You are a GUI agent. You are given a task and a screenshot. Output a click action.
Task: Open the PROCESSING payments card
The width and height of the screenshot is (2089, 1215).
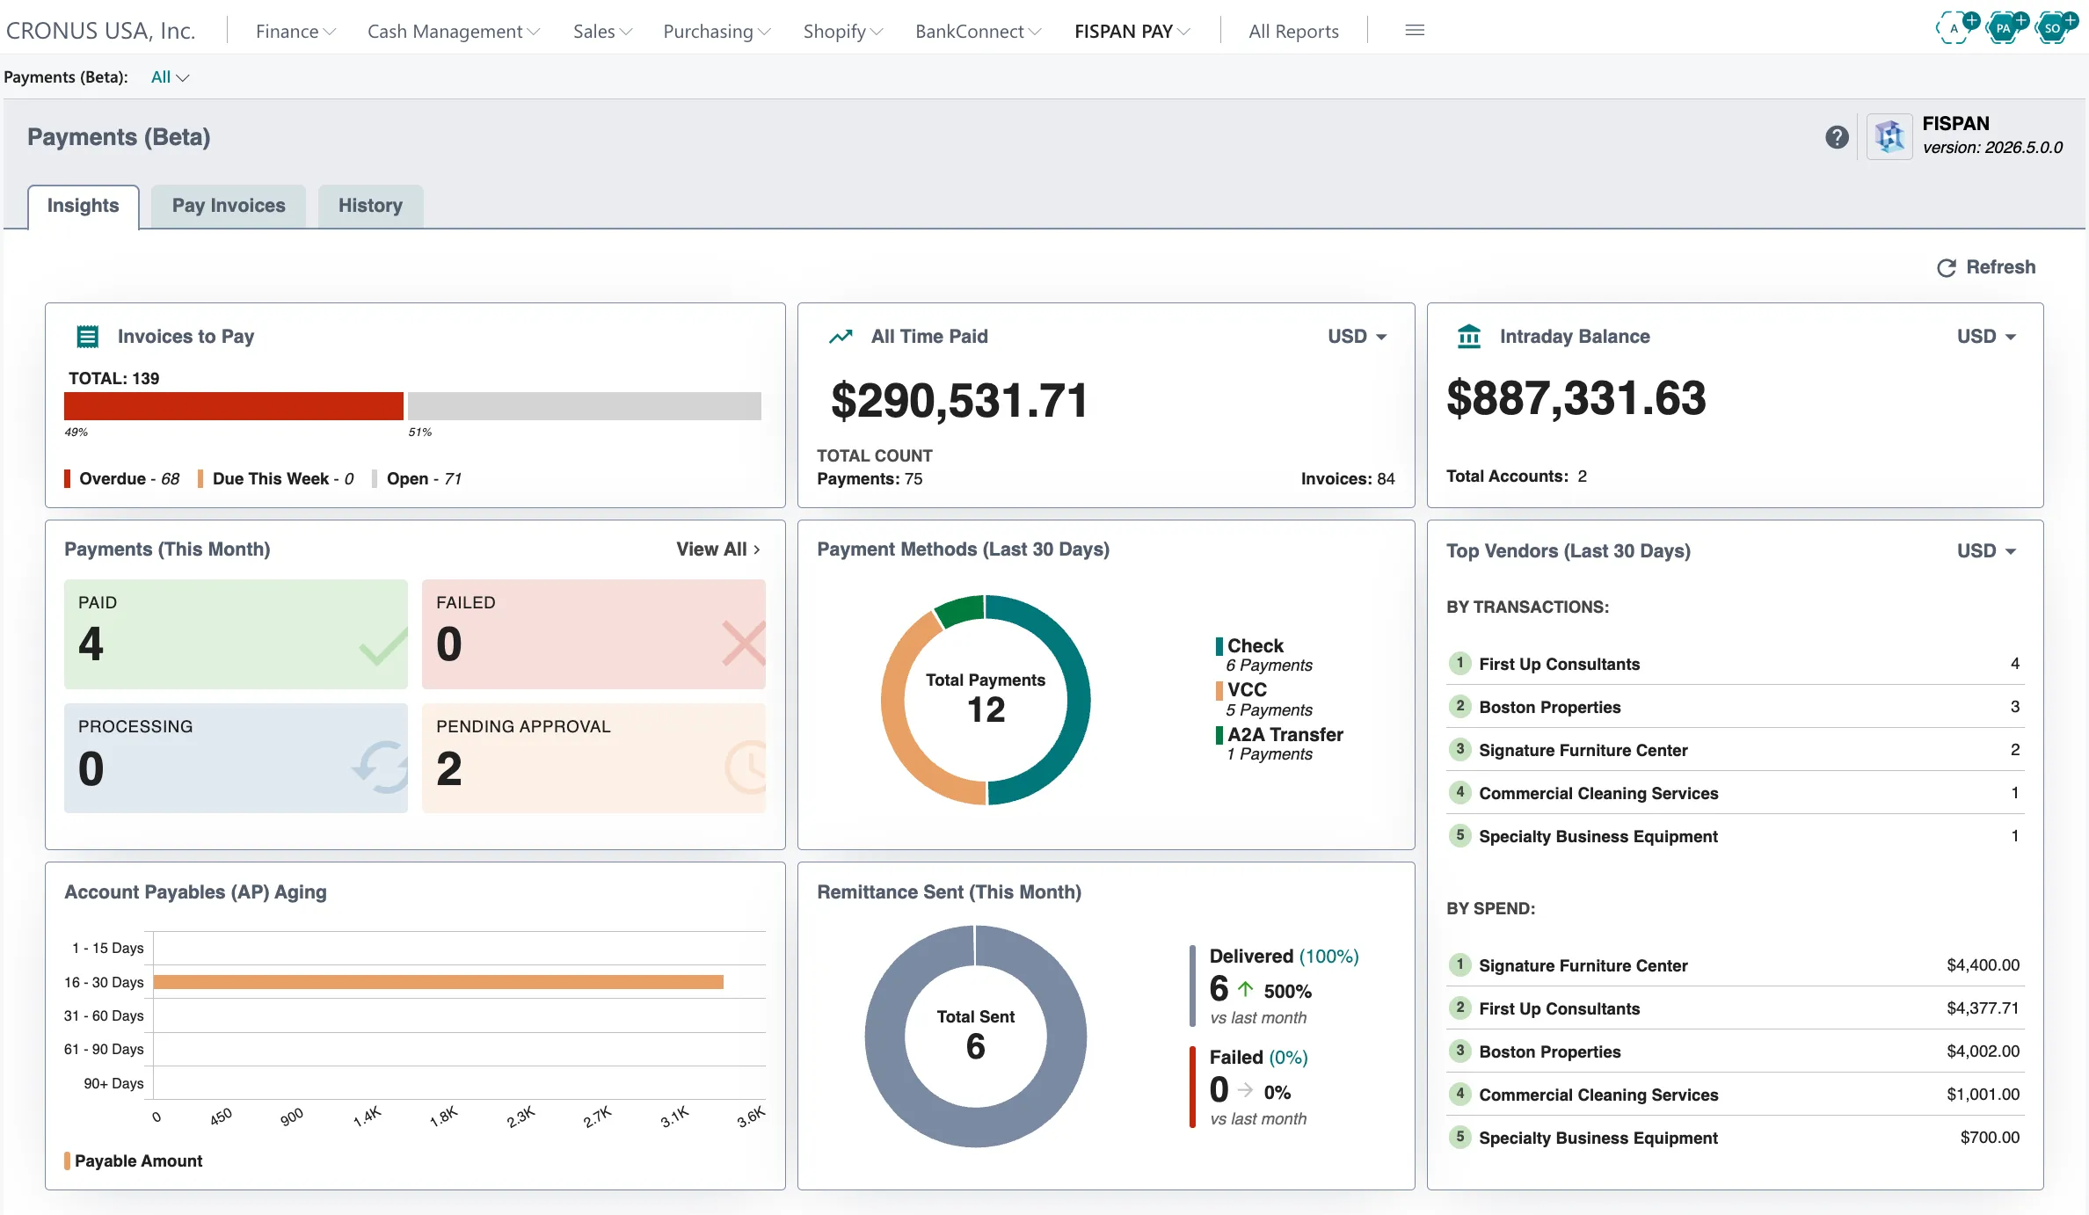(x=236, y=758)
